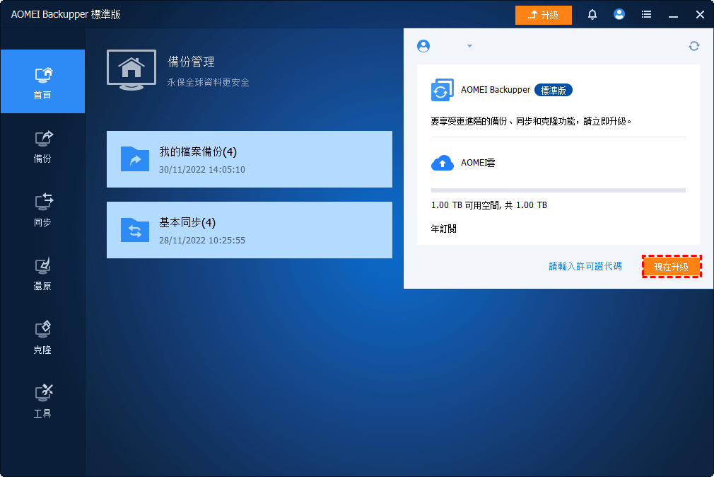This screenshot has width=714, height=477.
Task: Click the AOMEI雲 cloud icon
Action: [x=442, y=163]
